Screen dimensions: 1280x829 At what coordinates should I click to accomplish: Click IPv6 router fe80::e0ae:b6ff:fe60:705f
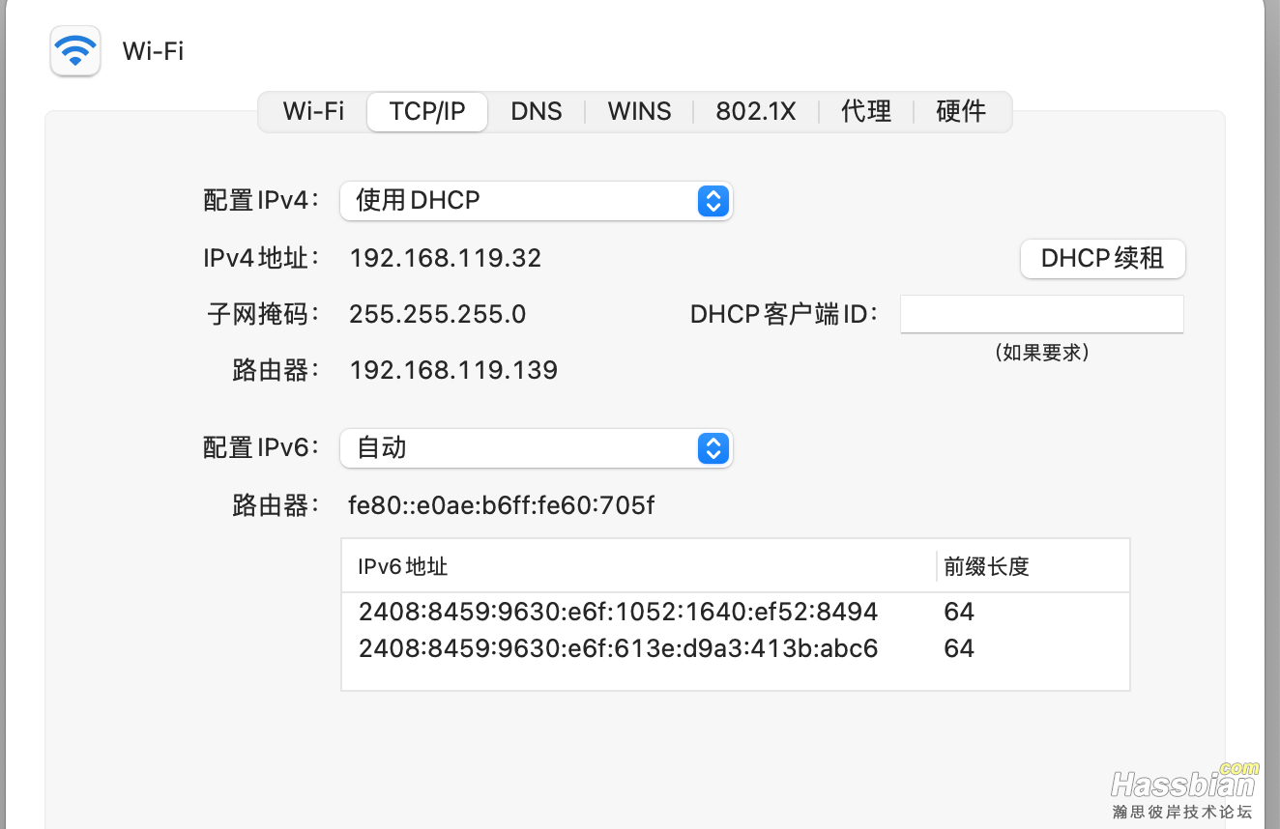pyautogui.click(x=502, y=504)
